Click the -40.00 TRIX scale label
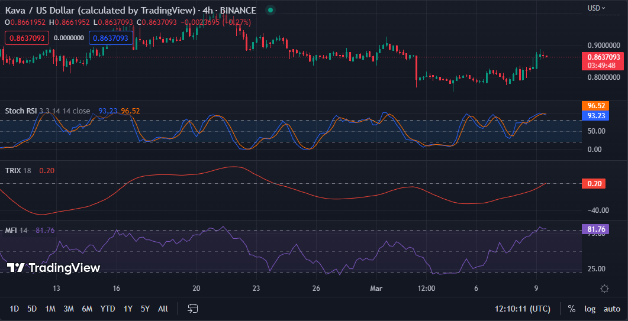Image resolution: width=628 pixels, height=321 pixels. click(598, 210)
